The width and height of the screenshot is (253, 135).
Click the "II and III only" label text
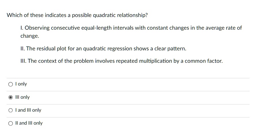coord(29,123)
